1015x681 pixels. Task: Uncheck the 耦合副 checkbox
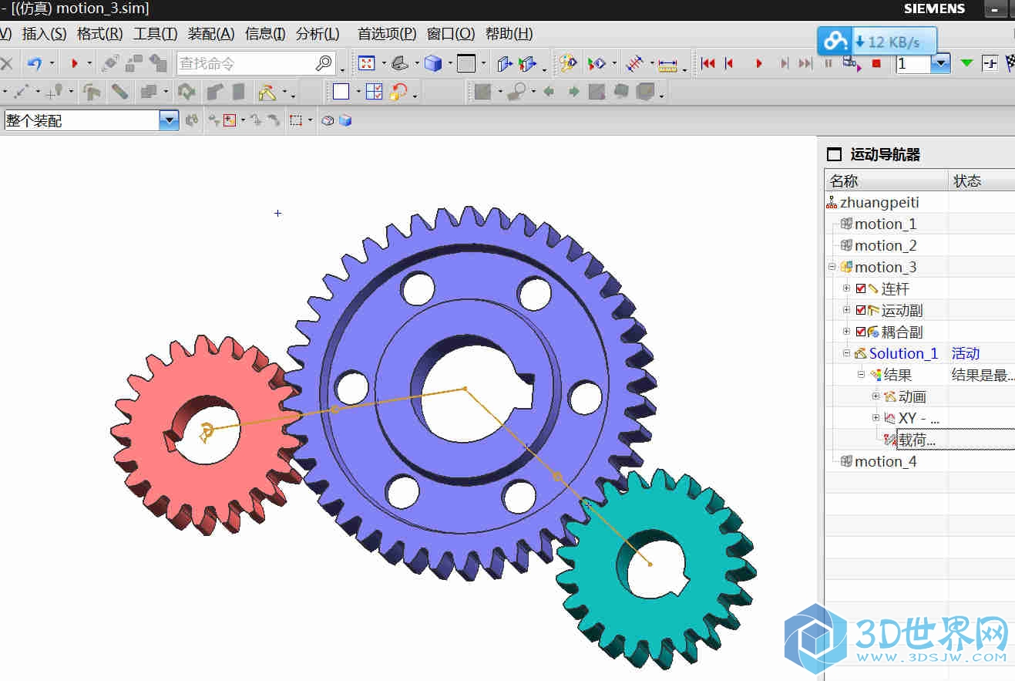click(x=861, y=332)
